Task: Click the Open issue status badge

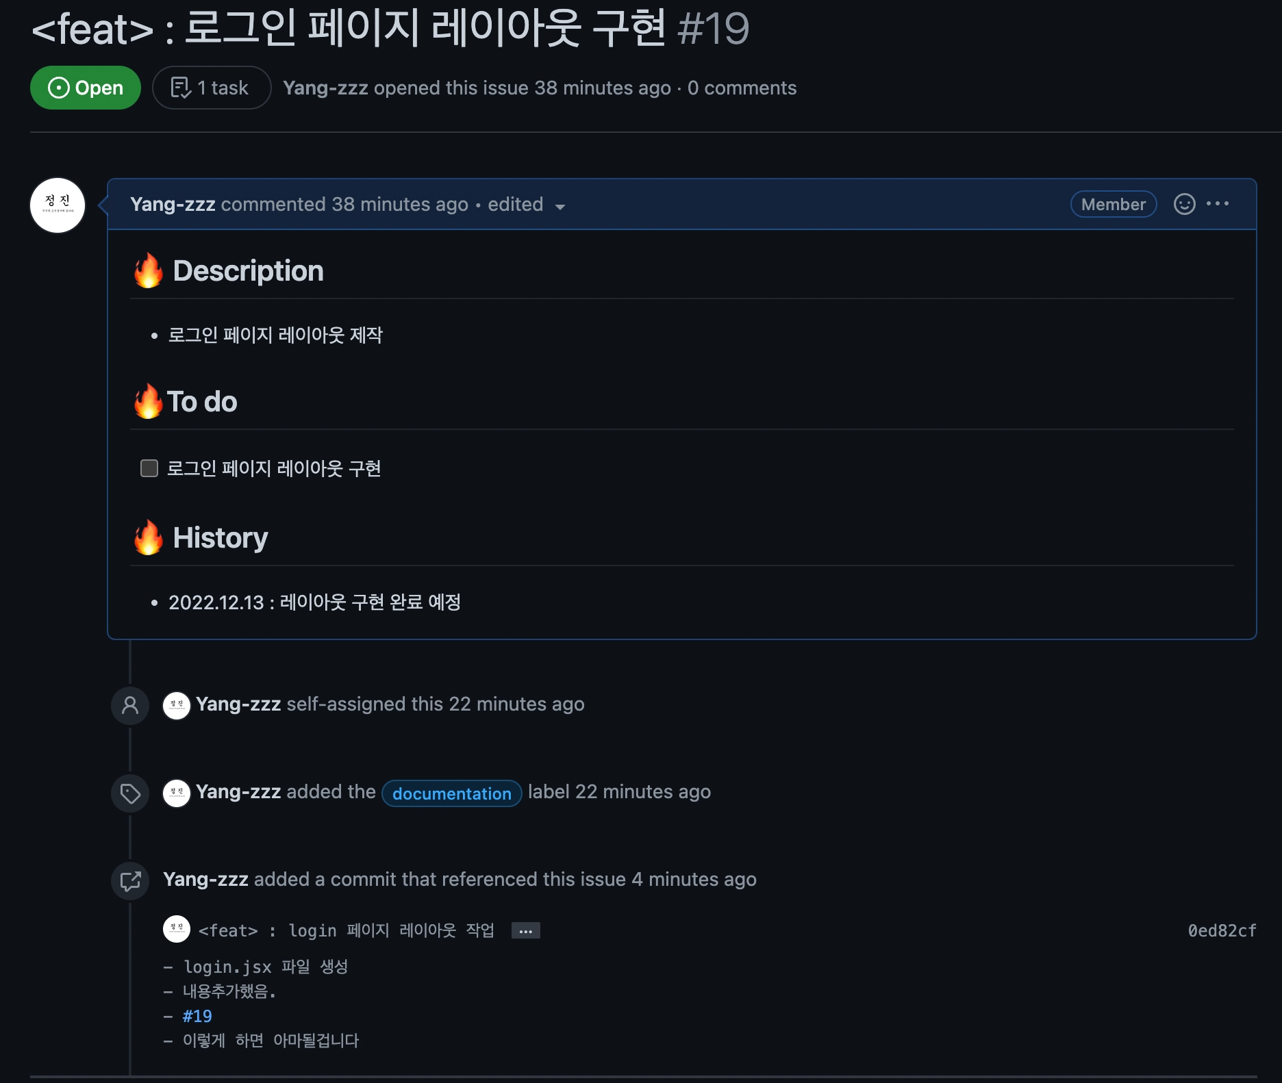Action: tap(86, 88)
